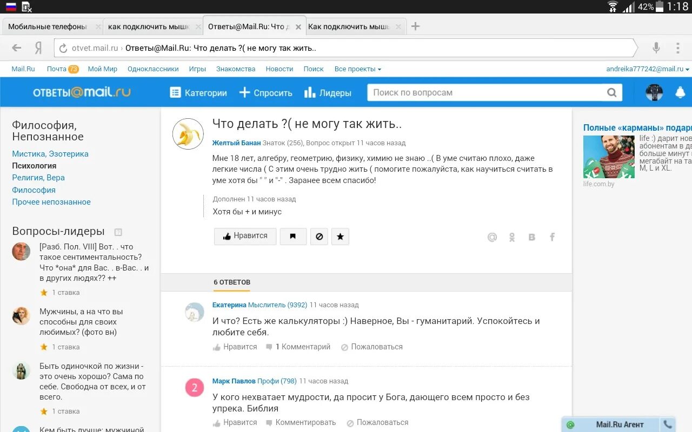The width and height of the screenshot is (692, 432).
Task: Open Знакомства link
Action: (236, 69)
